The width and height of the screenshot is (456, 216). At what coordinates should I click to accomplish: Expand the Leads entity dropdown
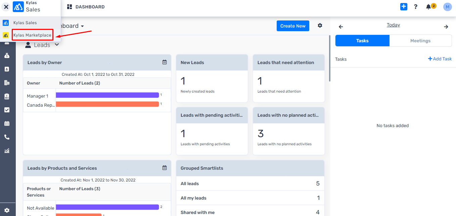(57, 45)
